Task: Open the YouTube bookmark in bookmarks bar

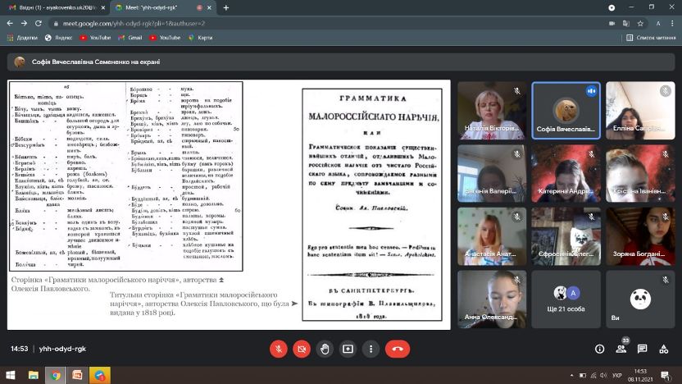Action: coord(95,38)
